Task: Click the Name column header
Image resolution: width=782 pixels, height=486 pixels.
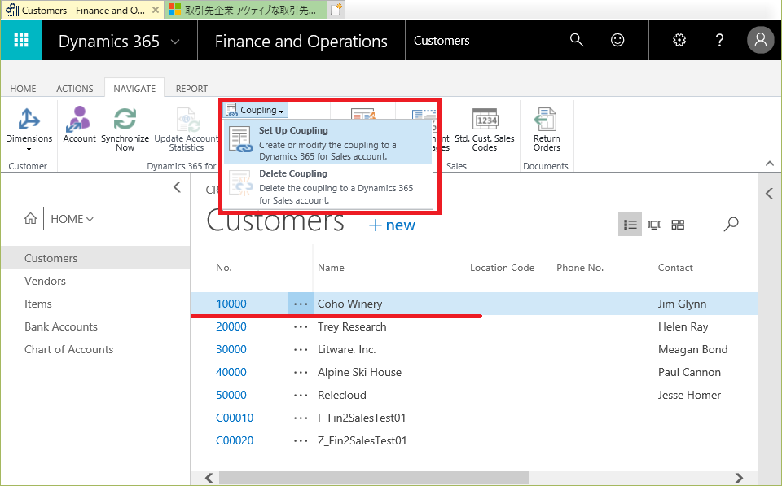Action: [331, 268]
